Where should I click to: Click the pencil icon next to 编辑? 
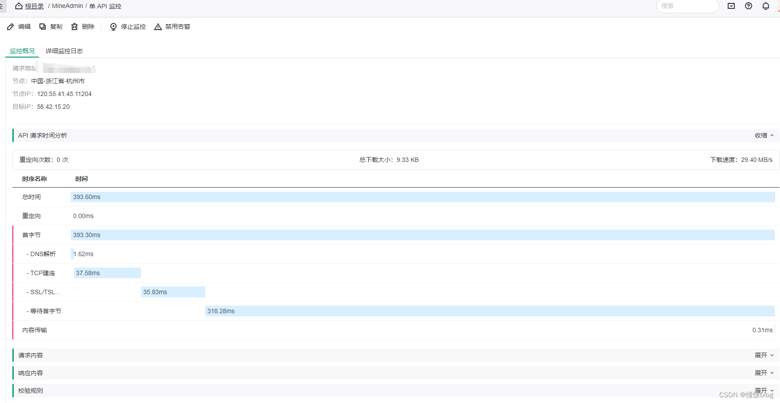click(x=11, y=27)
